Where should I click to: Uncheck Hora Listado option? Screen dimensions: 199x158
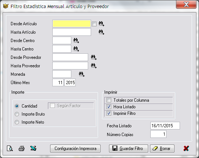click(x=109, y=106)
